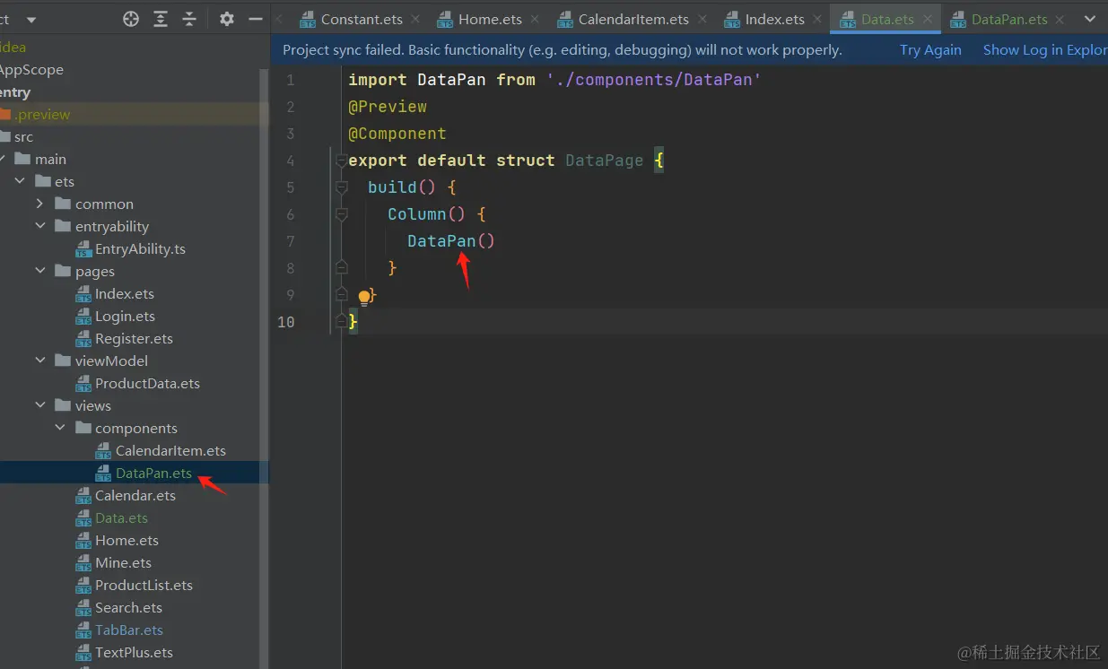Collapse the pages folder
Screen dimensions: 1108x669
point(39,271)
